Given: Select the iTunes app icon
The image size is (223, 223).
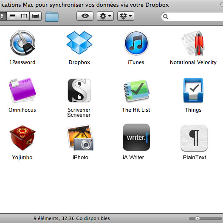Looking at the screenshot, I should pos(136,43).
